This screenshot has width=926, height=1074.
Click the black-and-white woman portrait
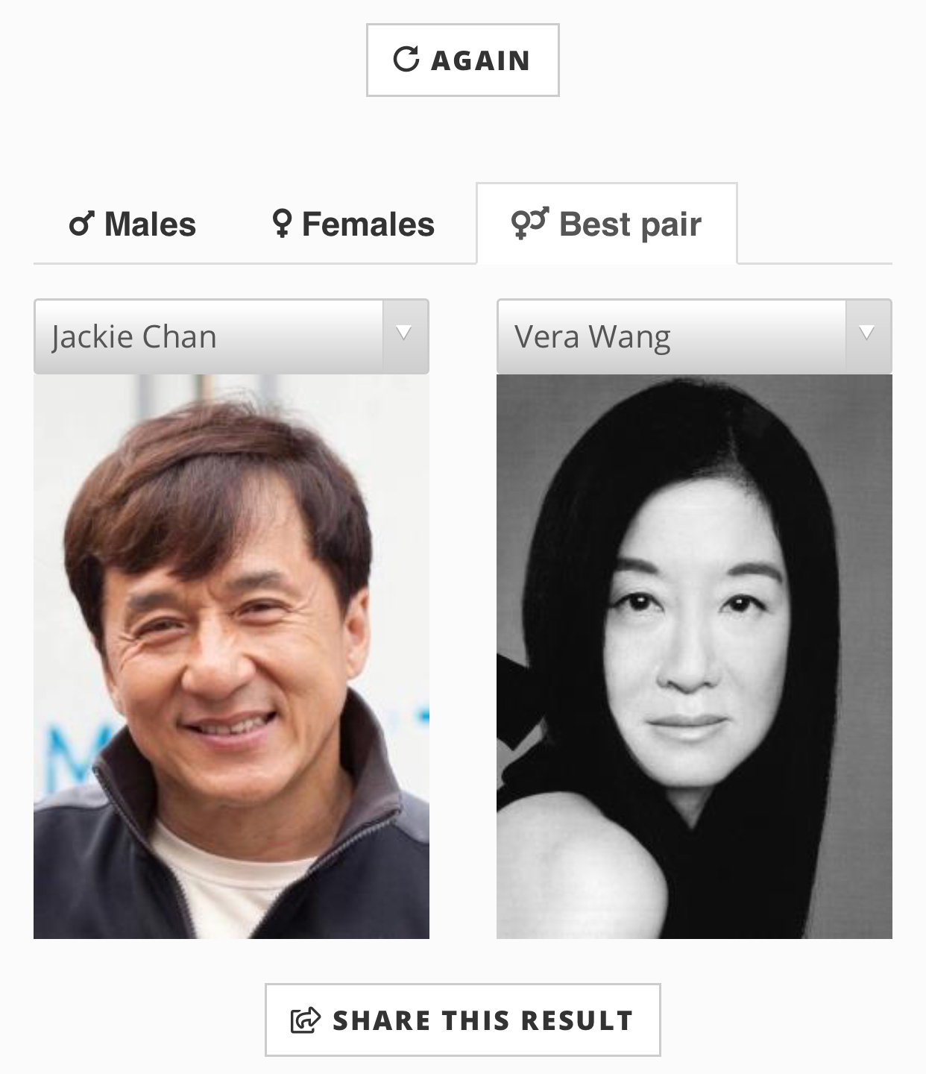(694, 656)
